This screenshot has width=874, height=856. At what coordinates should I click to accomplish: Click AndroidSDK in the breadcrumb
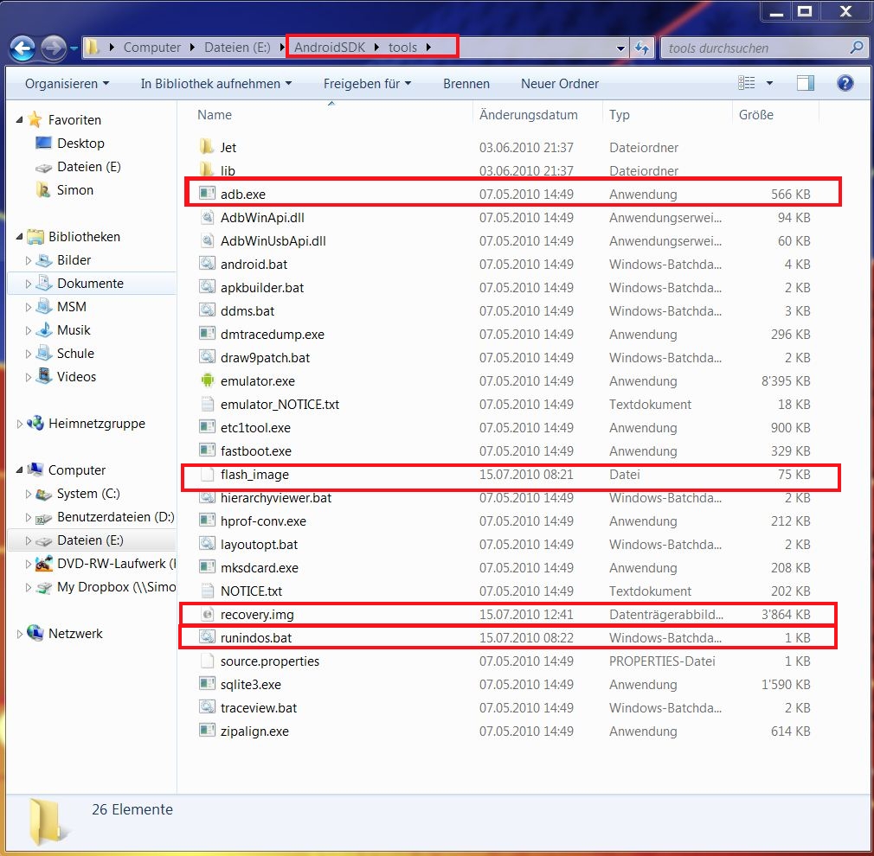(x=330, y=48)
